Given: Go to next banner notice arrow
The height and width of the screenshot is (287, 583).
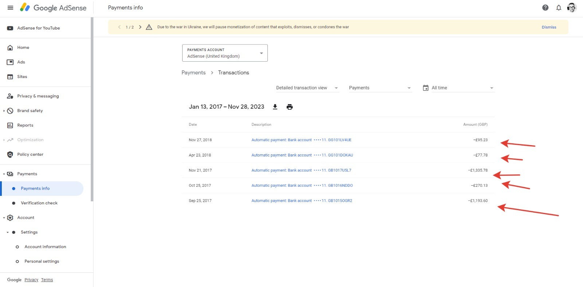Looking at the screenshot, I should (x=140, y=27).
